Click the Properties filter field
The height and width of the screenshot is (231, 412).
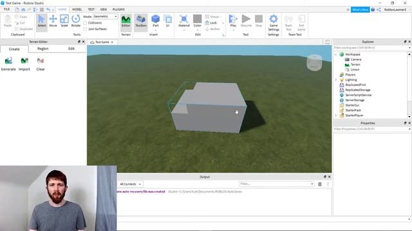click(371, 129)
